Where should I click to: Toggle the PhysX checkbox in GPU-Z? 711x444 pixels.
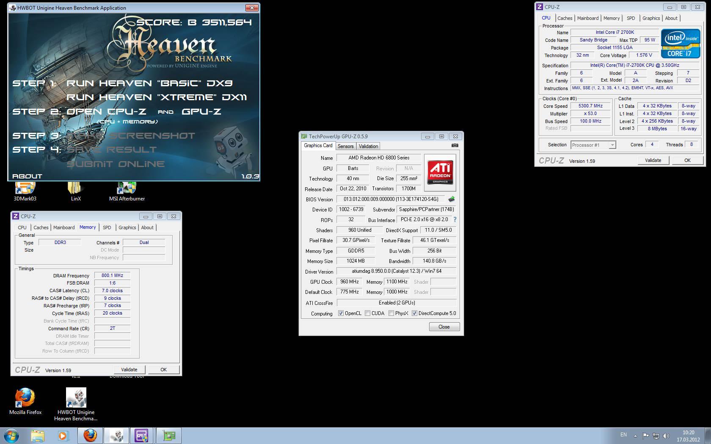point(391,313)
